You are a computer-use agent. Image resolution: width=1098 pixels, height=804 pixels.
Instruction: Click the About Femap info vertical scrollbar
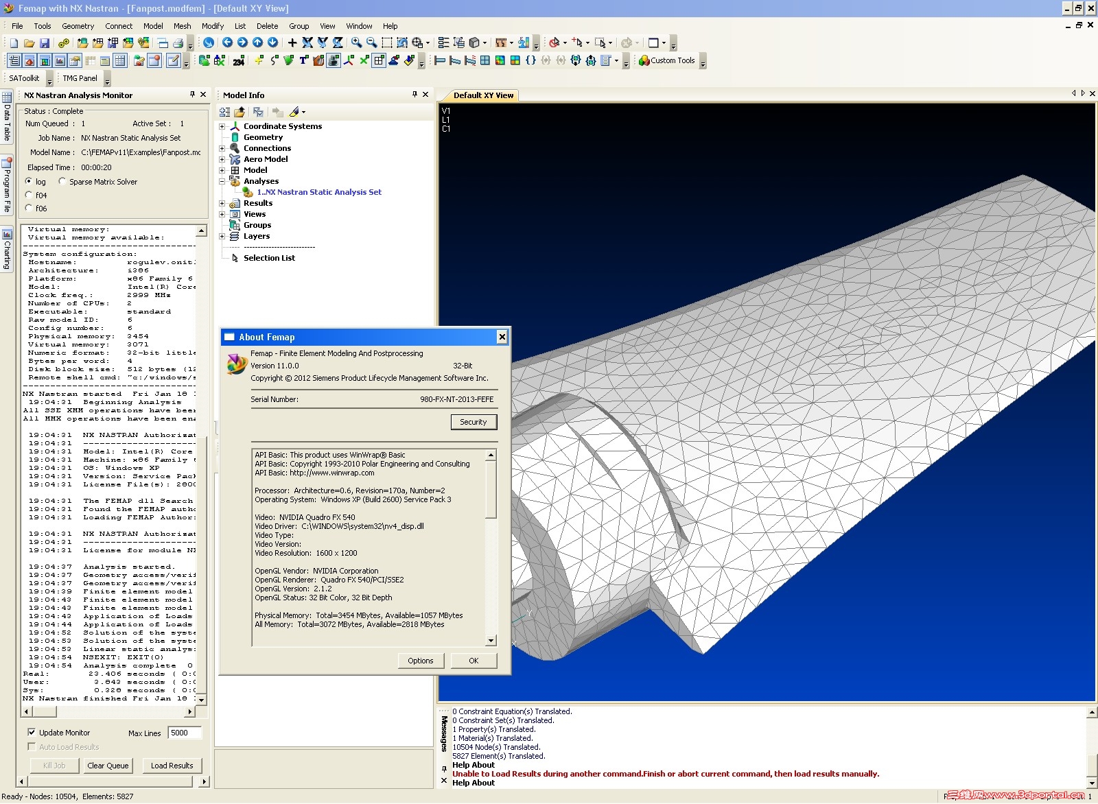pos(491,548)
